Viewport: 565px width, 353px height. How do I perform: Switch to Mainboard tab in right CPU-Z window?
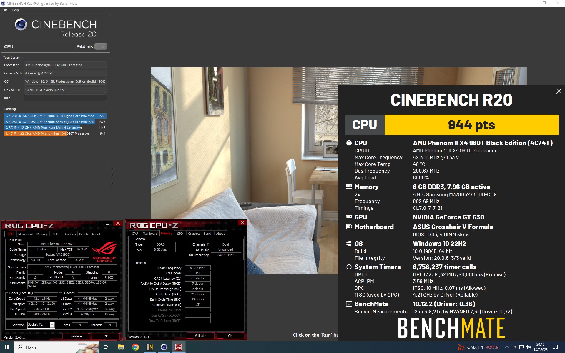(150, 234)
